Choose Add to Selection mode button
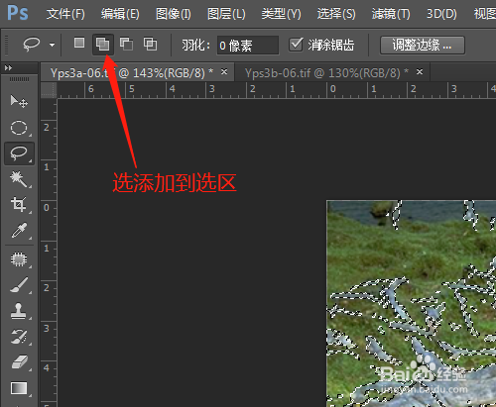The height and width of the screenshot is (407, 496). pyautogui.click(x=102, y=44)
